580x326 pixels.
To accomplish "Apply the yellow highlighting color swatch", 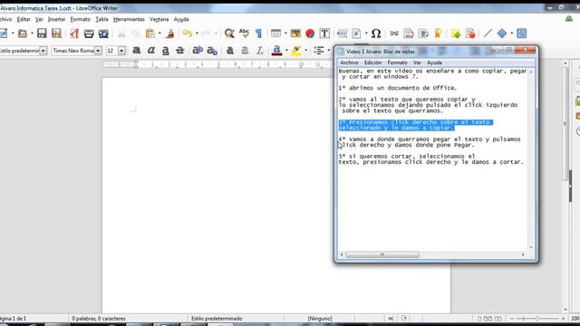I will tap(296, 51).
